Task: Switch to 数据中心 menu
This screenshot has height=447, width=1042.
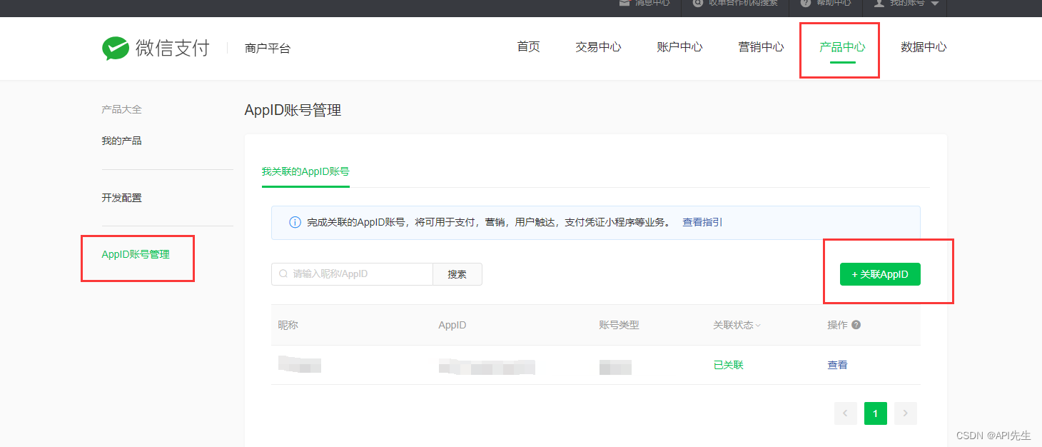Action: [x=924, y=47]
